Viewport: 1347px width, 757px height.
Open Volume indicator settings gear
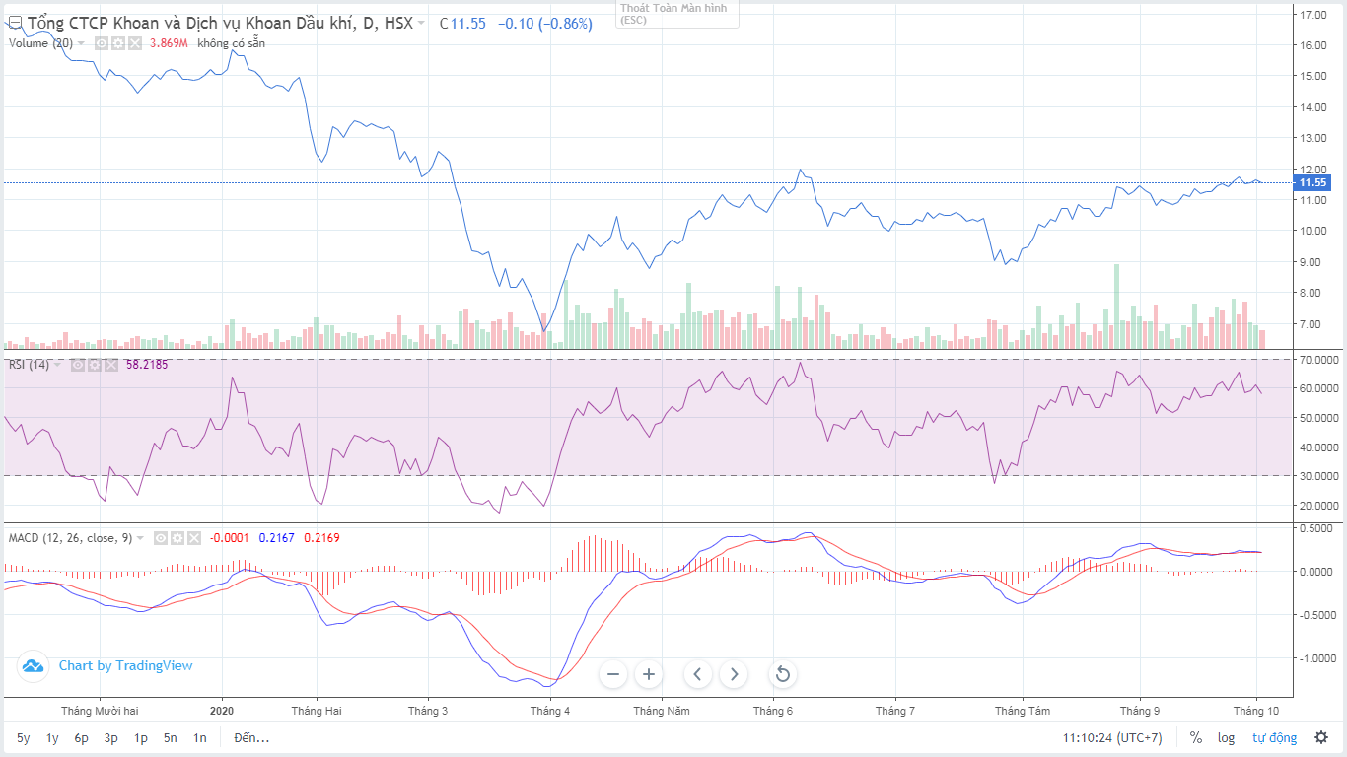coord(118,43)
